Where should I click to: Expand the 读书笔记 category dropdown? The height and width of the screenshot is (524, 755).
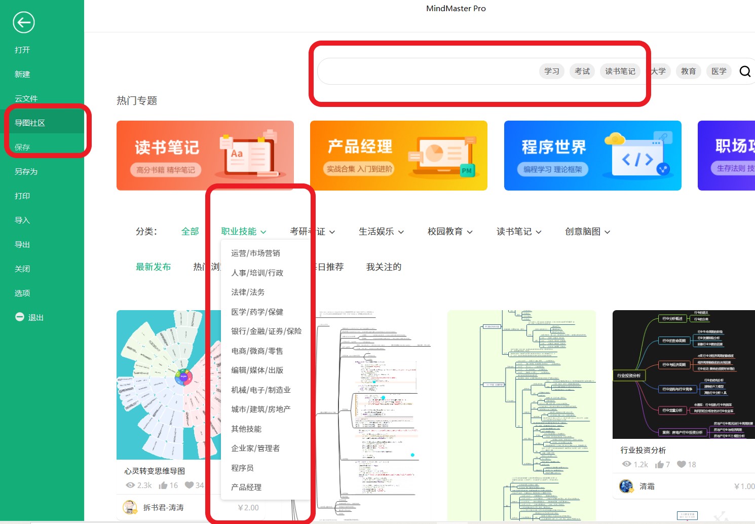[519, 232]
